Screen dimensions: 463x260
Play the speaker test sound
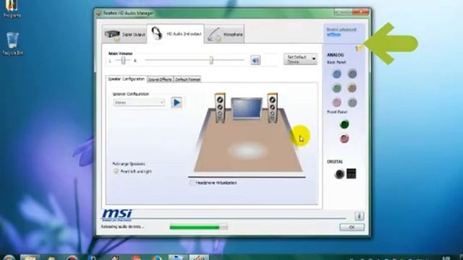177,103
